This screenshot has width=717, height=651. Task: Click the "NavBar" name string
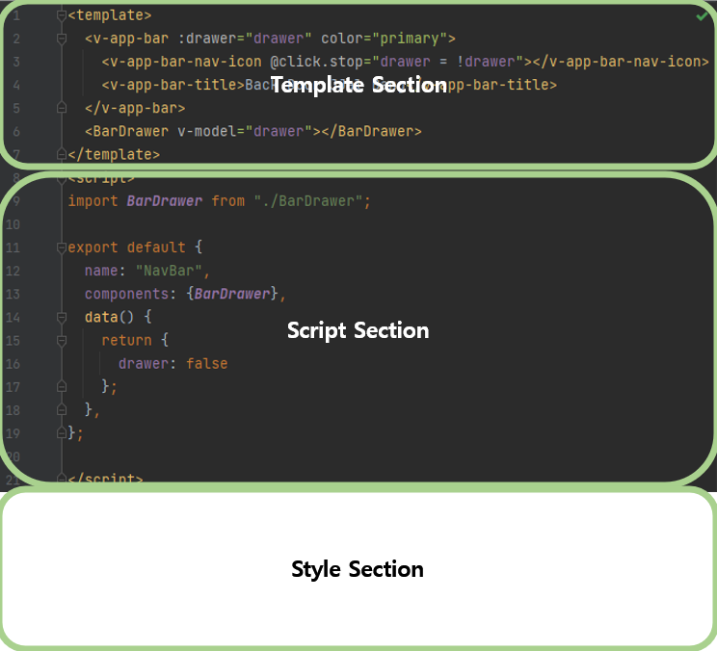pos(169,271)
